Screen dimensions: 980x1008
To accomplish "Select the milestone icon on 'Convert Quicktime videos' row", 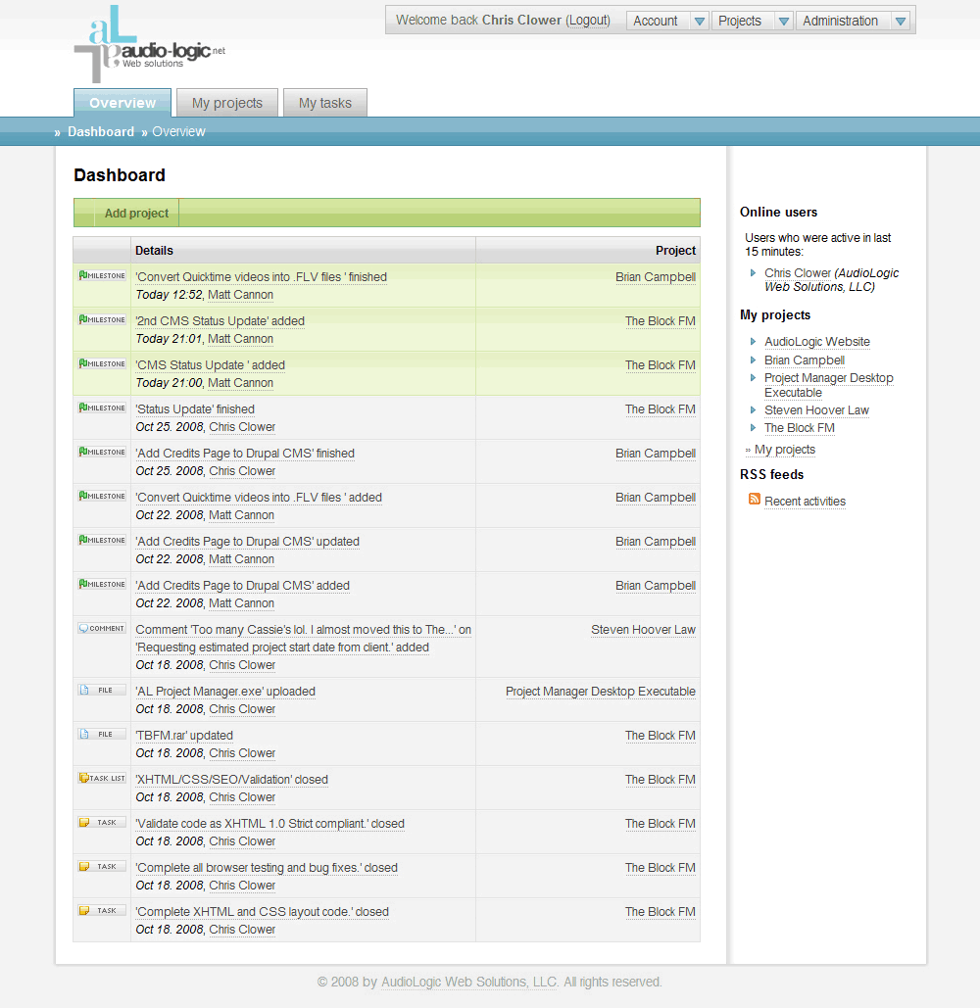I will 101,276.
